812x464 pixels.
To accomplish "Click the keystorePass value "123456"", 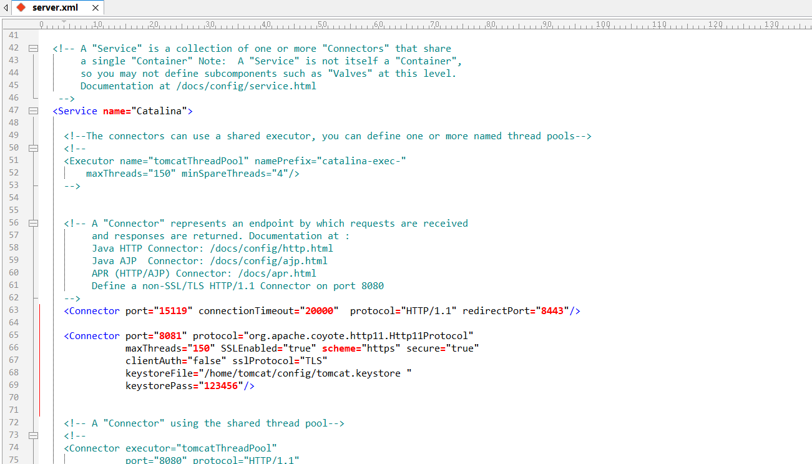I will click(x=221, y=386).
